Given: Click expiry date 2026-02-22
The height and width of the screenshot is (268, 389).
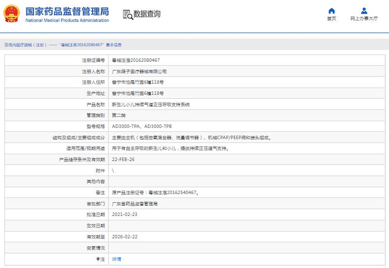Looking at the screenshot, I should [x=124, y=236].
